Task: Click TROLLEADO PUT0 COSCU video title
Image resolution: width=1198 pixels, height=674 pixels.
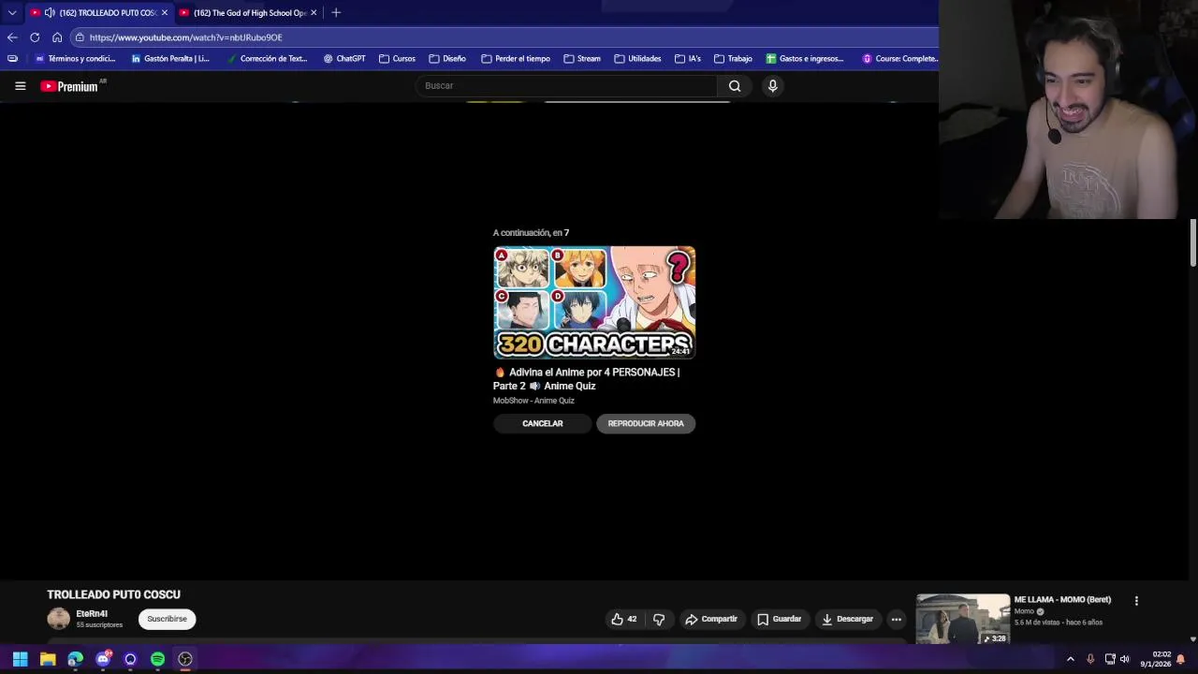Action: coord(113,594)
